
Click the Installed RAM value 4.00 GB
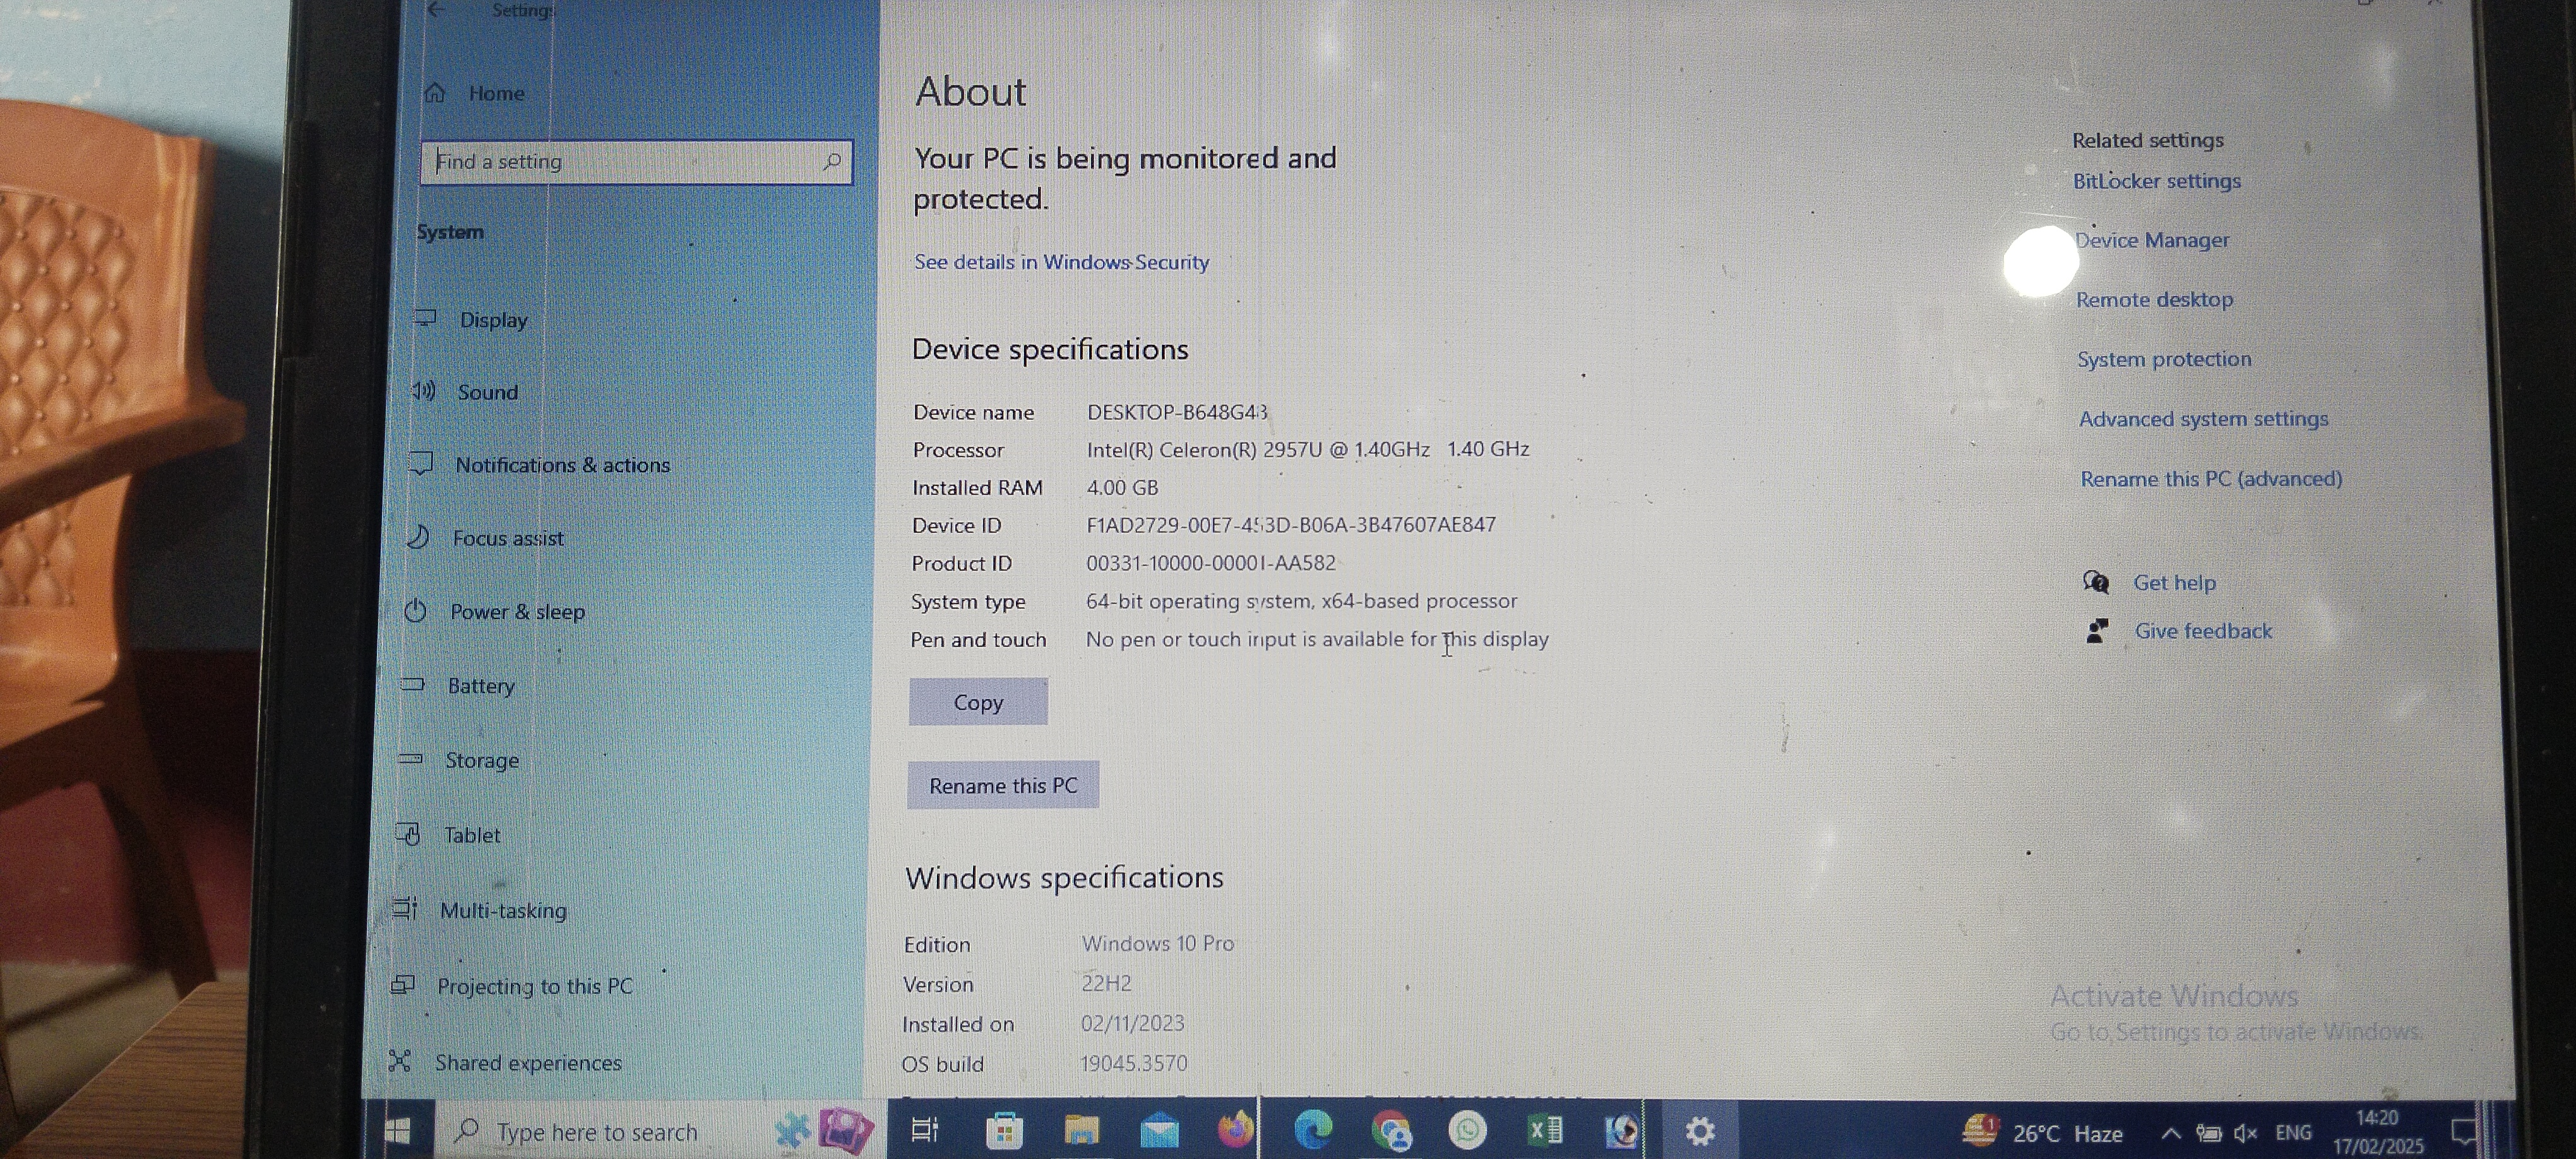[x=1122, y=488]
